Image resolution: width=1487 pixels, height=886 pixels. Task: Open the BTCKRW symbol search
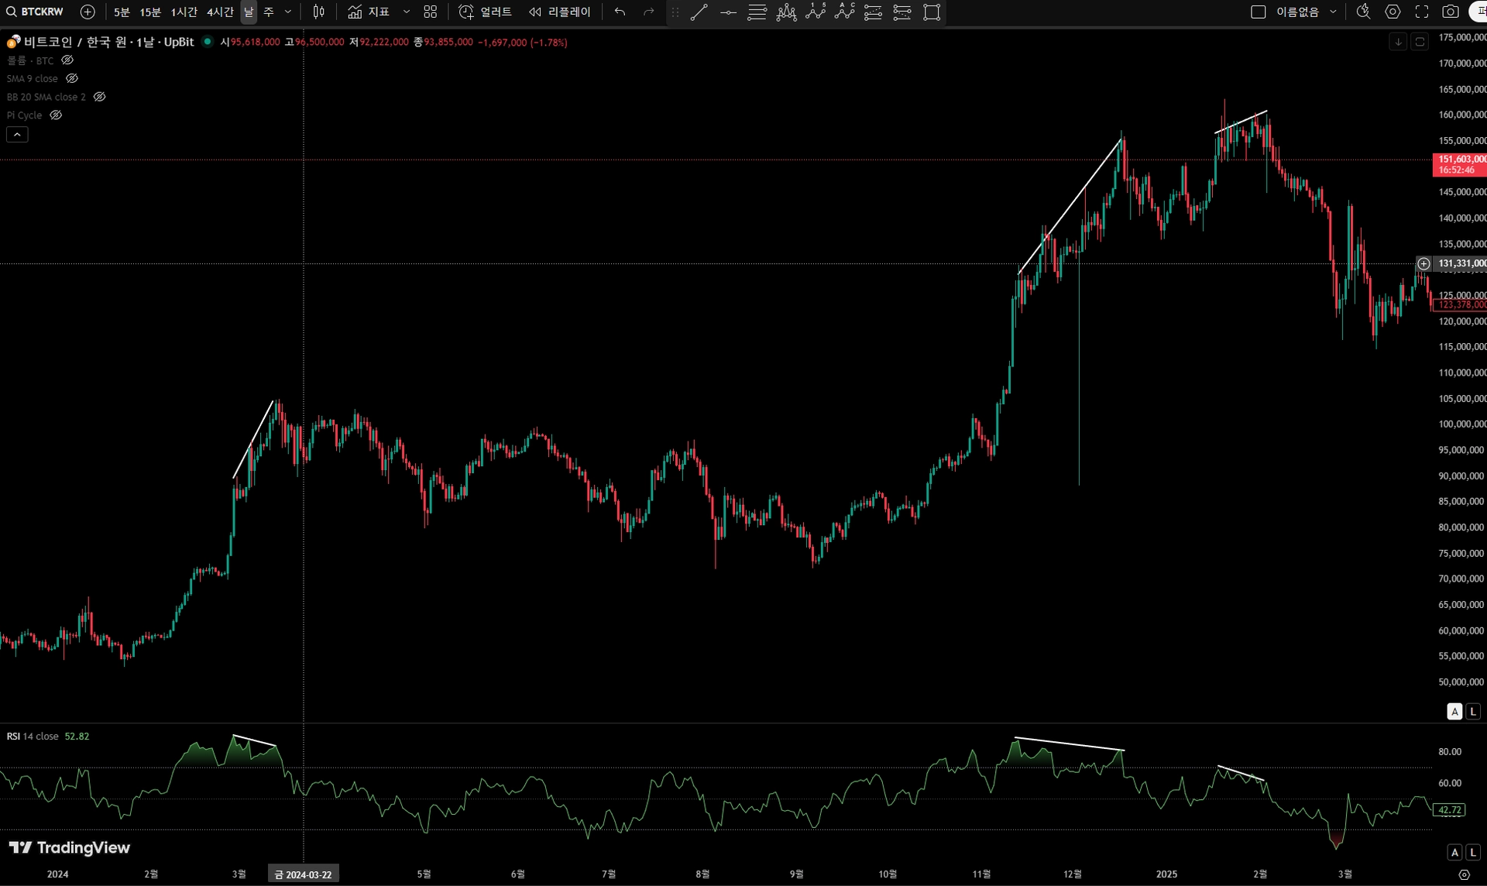point(35,12)
